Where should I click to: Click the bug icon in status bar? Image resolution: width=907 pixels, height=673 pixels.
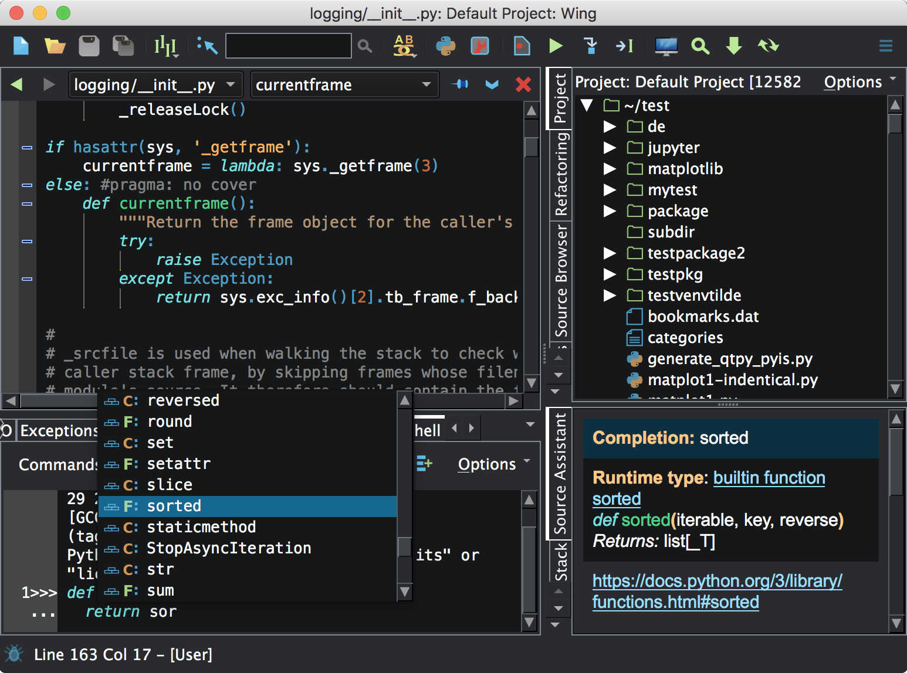14,654
